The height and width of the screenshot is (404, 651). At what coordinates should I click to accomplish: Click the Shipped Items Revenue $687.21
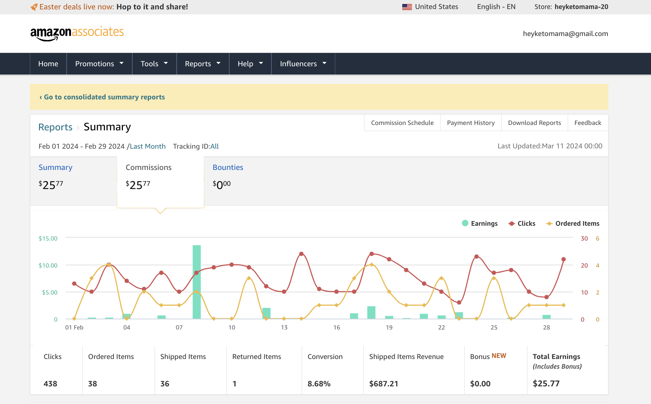coord(384,384)
